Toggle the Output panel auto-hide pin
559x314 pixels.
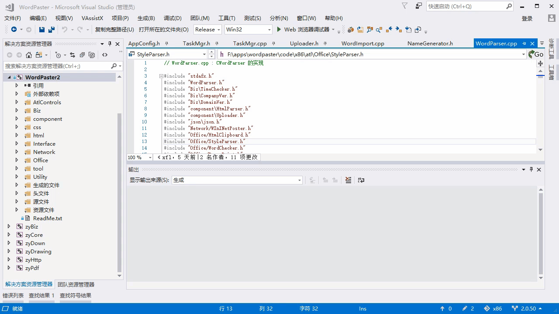point(531,170)
